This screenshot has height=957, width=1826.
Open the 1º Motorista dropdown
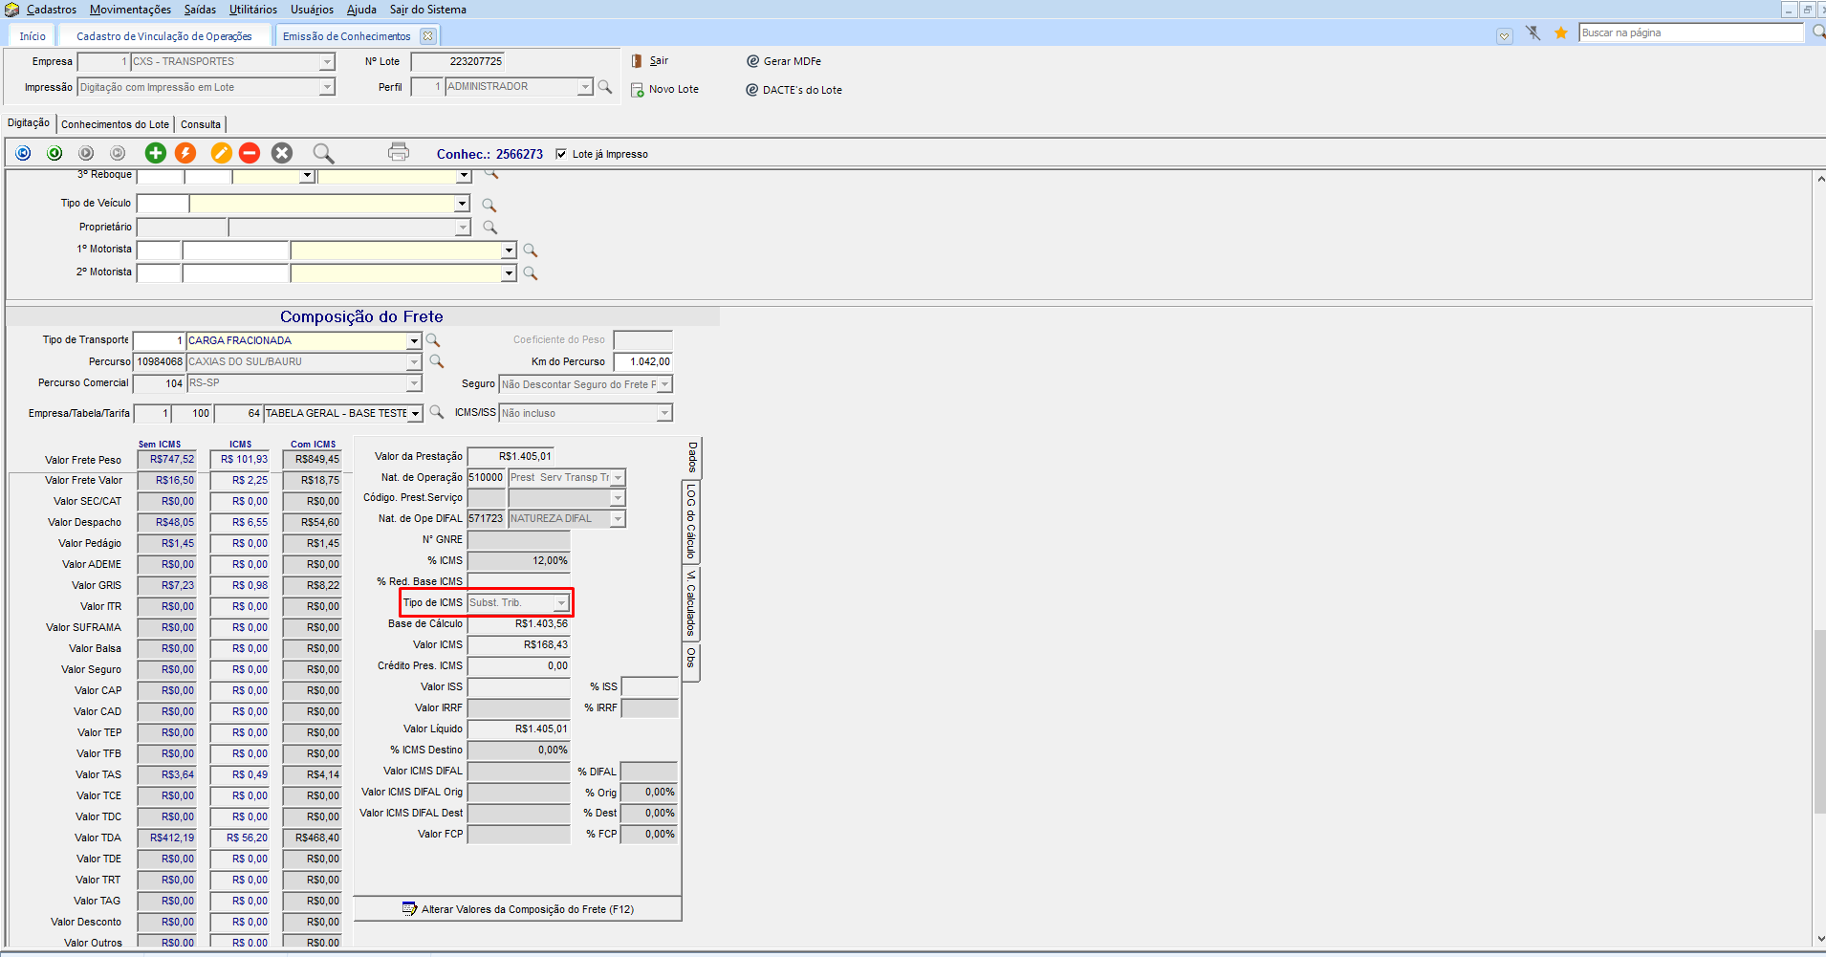pos(509,250)
